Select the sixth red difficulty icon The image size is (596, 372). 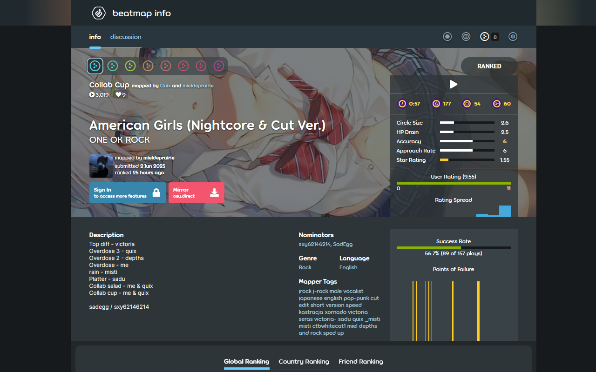(x=183, y=66)
